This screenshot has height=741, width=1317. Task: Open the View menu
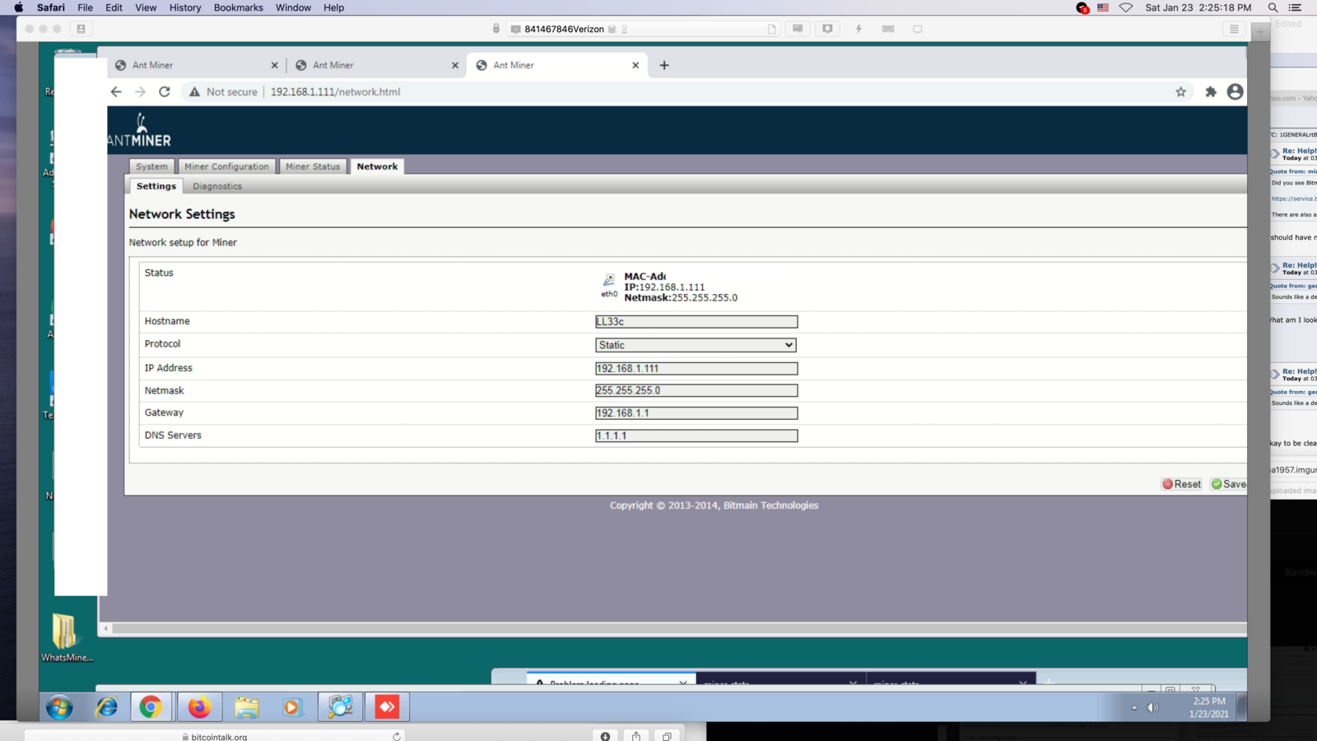point(146,7)
